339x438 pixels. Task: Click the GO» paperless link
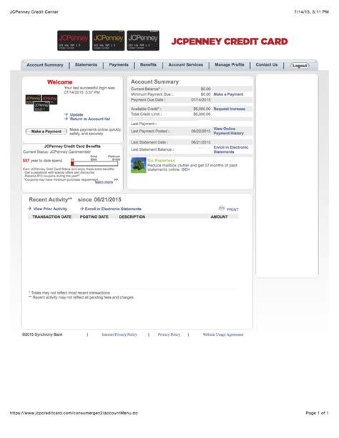(x=185, y=169)
